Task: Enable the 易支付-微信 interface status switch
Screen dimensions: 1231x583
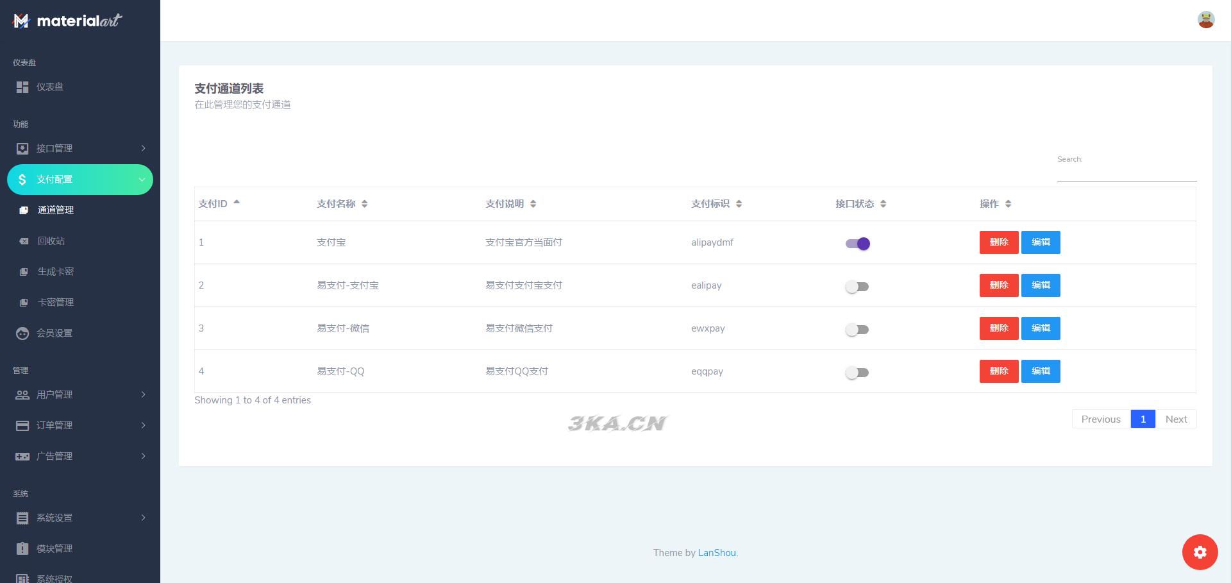Action: (x=857, y=330)
